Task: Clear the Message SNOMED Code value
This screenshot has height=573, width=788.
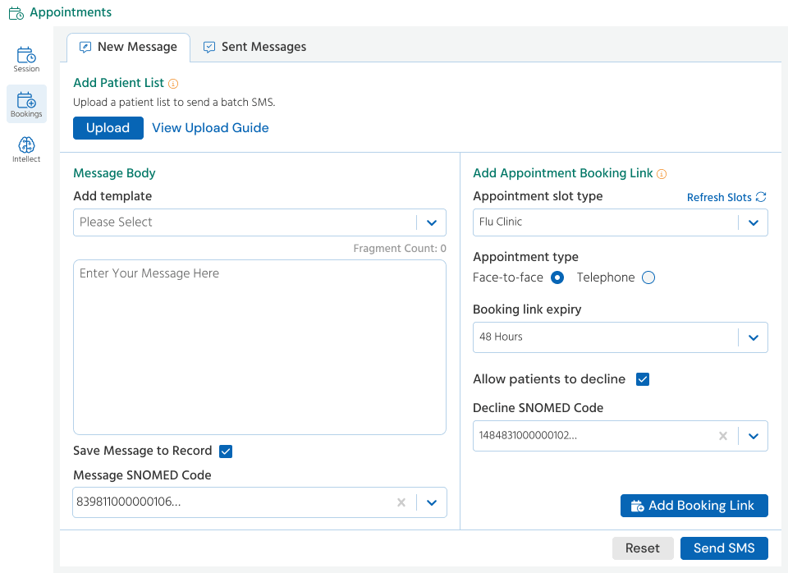Action: coord(401,502)
